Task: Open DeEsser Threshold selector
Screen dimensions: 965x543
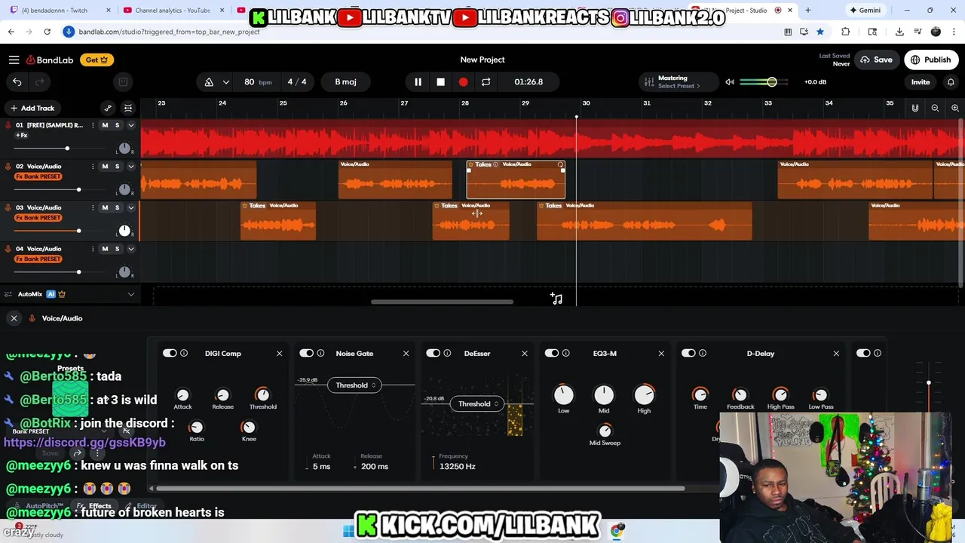Action: [x=476, y=404]
